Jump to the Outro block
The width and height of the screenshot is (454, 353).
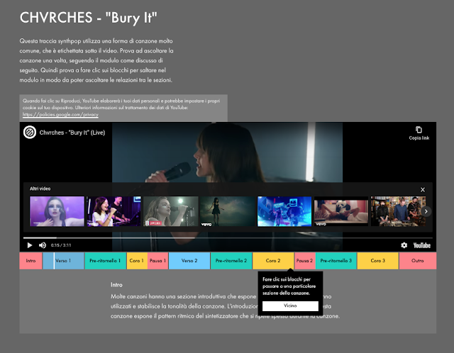click(418, 261)
